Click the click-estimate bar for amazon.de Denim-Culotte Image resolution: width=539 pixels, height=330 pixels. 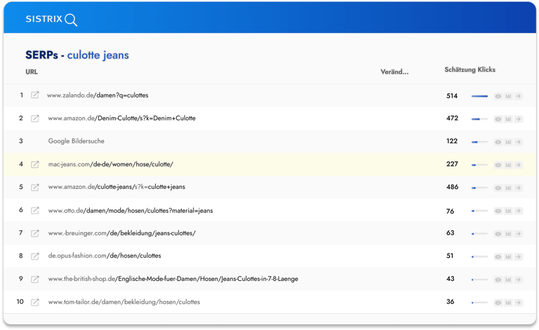point(479,119)
